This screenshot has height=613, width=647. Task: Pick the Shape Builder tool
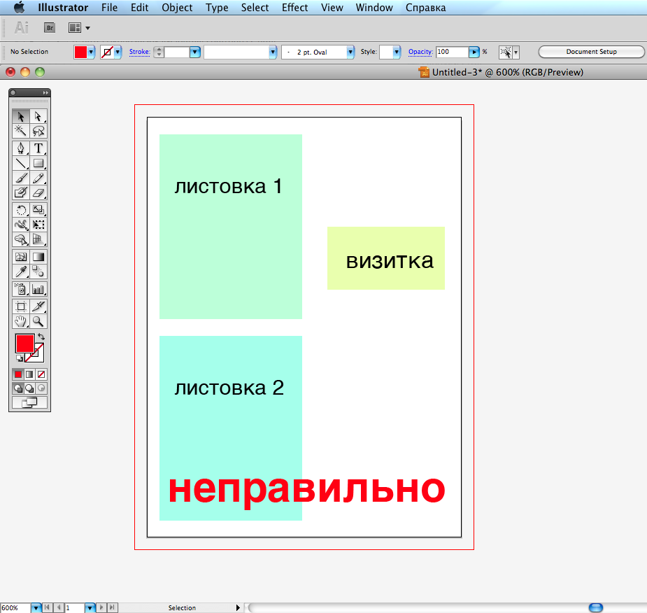click(20, 239)
